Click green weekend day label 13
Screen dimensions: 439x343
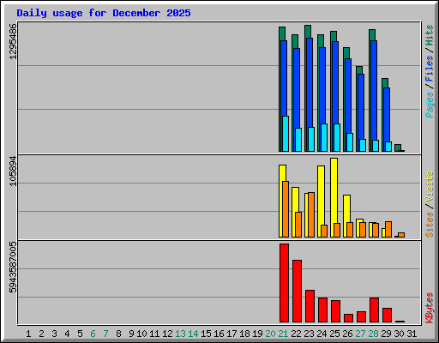coord(180,334)
